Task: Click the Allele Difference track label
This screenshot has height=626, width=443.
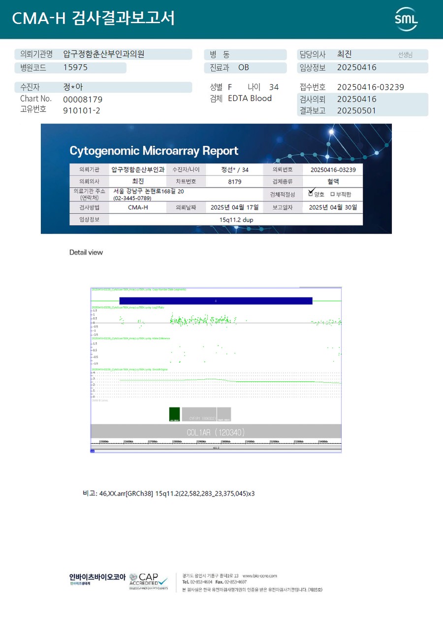Action: 130,338
